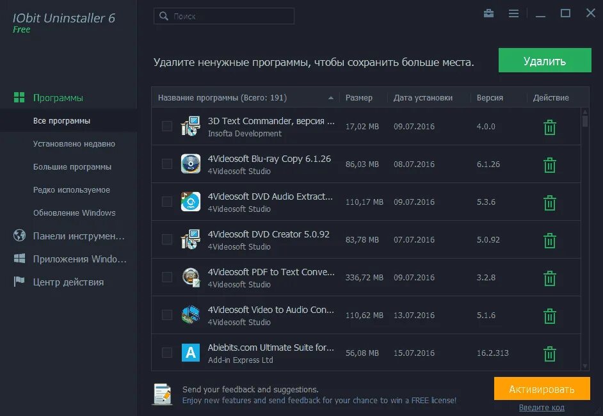Click trash icon for 3D Text Commander
Viewport: 603px width, 416px height.
coord(549,127)
